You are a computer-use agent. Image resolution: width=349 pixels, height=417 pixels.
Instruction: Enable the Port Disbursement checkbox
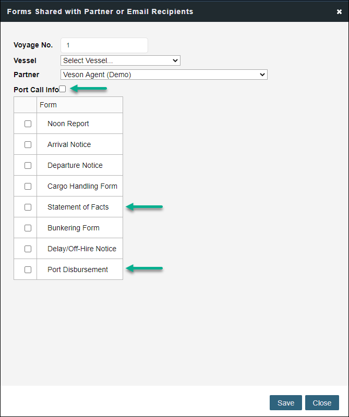[x=28, y=269]
